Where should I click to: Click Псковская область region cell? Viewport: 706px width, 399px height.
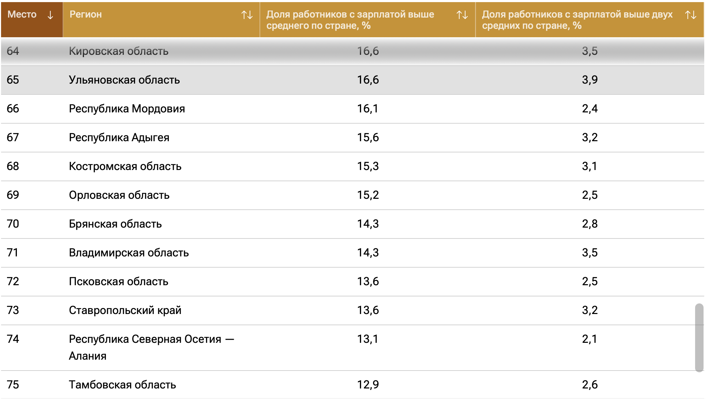(118, 282)
